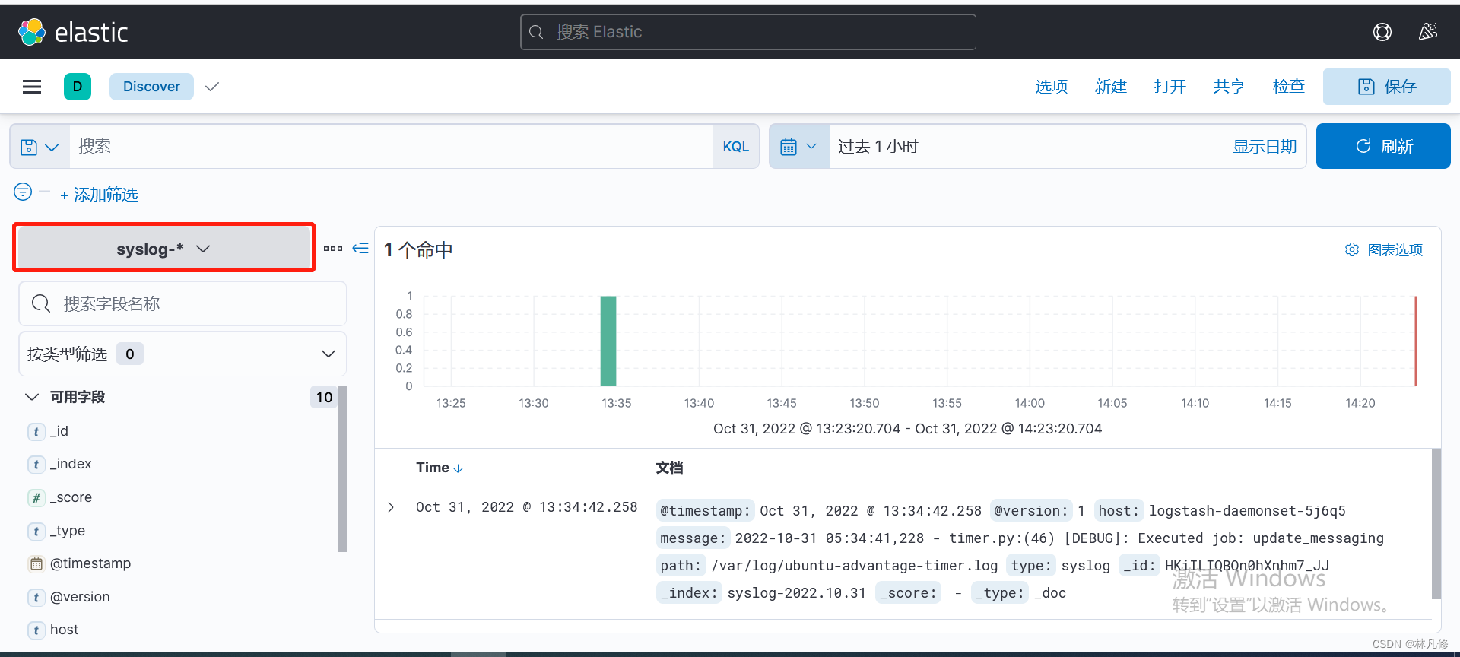Select the _index field

[71, 464]
